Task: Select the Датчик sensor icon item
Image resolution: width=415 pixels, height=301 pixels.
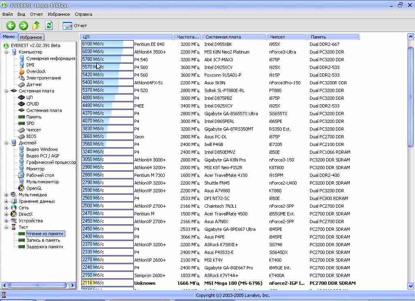Action: click(x=34, y=84)
